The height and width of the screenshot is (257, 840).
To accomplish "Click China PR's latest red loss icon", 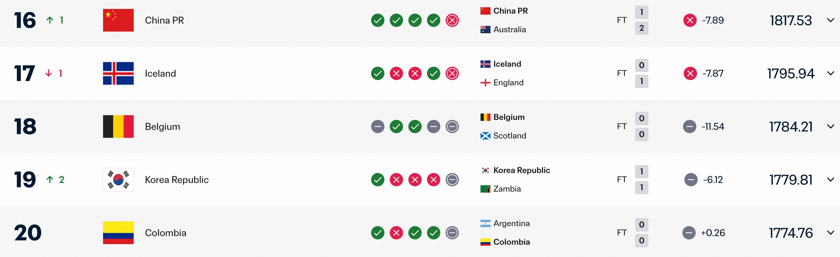I will [452, 20].
